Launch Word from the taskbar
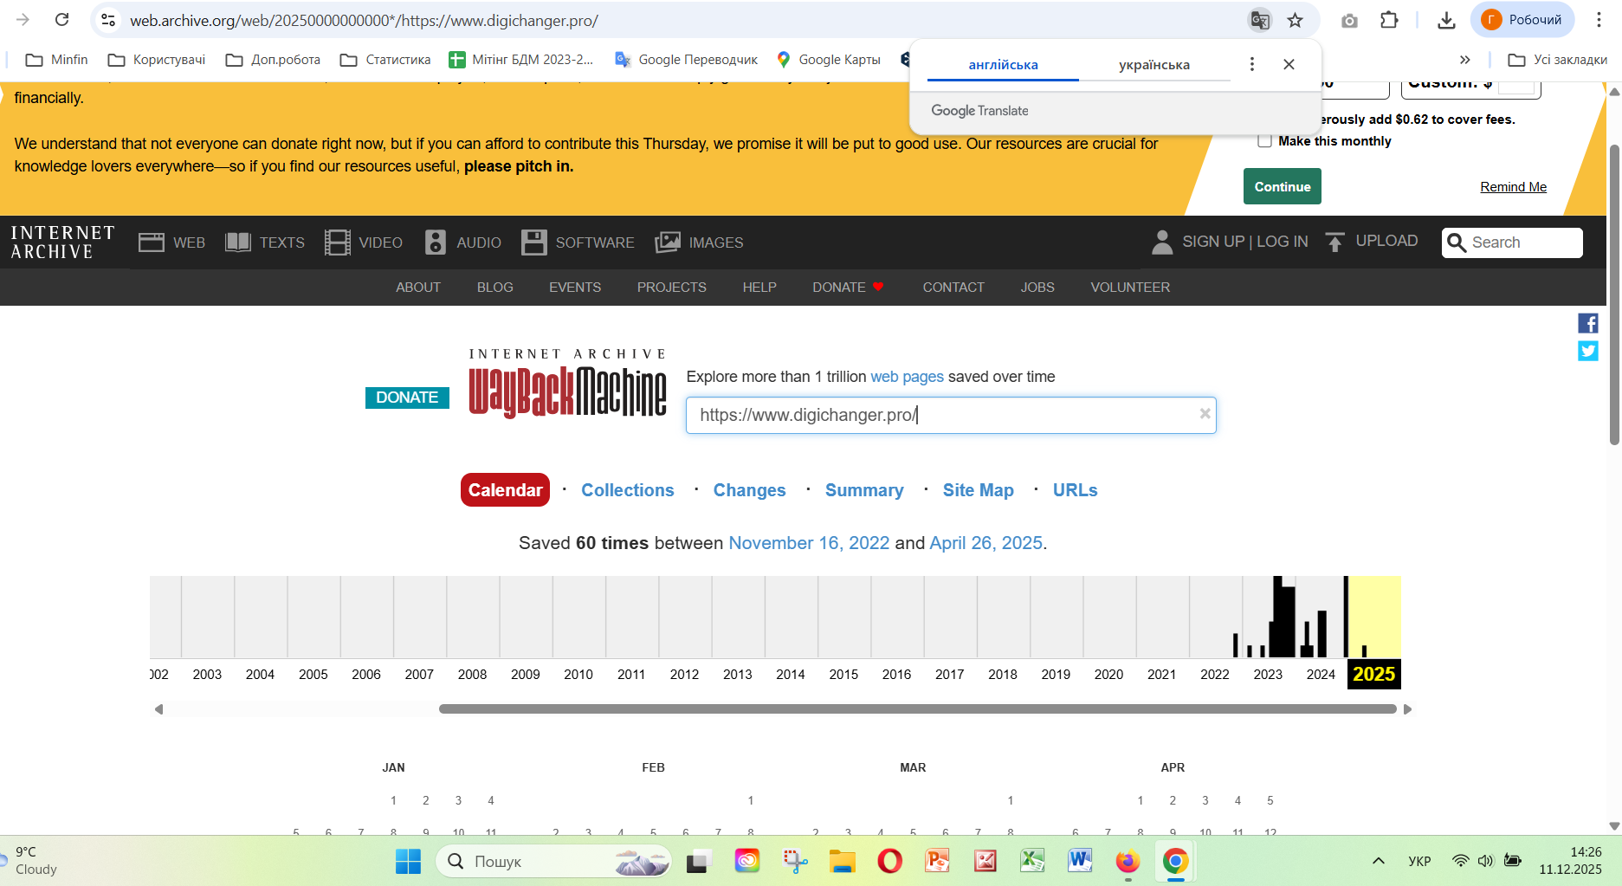 click(1080, 861)
